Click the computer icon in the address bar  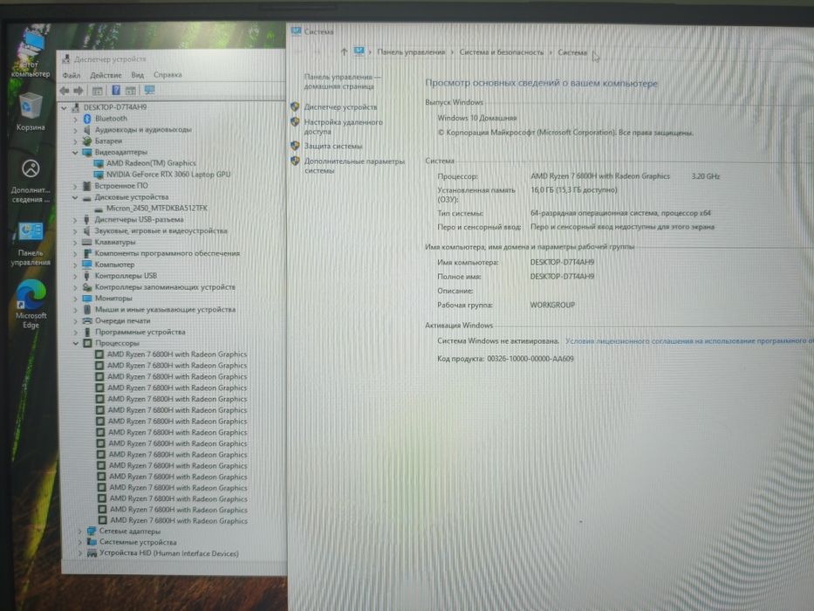pyautogui.click(x=359, y=51)
